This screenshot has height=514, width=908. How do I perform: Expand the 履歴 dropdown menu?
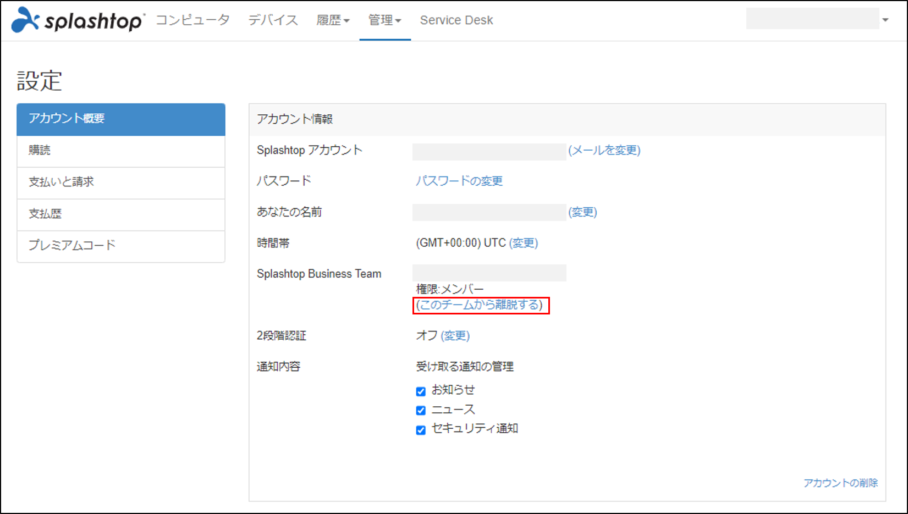(333, 20)
